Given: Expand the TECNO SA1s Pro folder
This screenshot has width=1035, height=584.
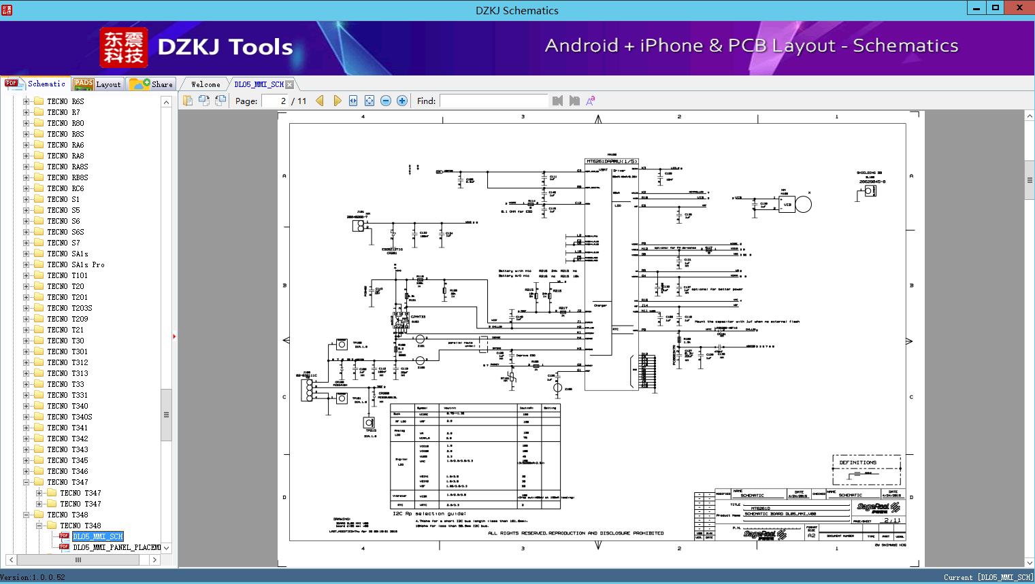Looking at the screenshot, I should click(27, 264).
